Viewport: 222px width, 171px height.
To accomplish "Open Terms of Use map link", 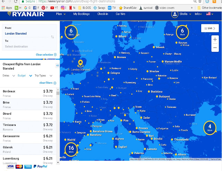I will (x=215, y=159).
